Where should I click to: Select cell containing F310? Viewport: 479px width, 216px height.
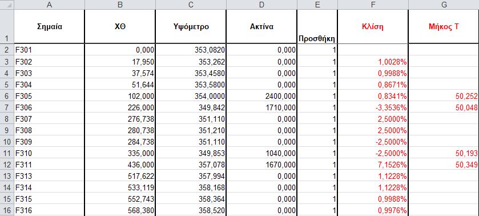click(x=49, y=153)
